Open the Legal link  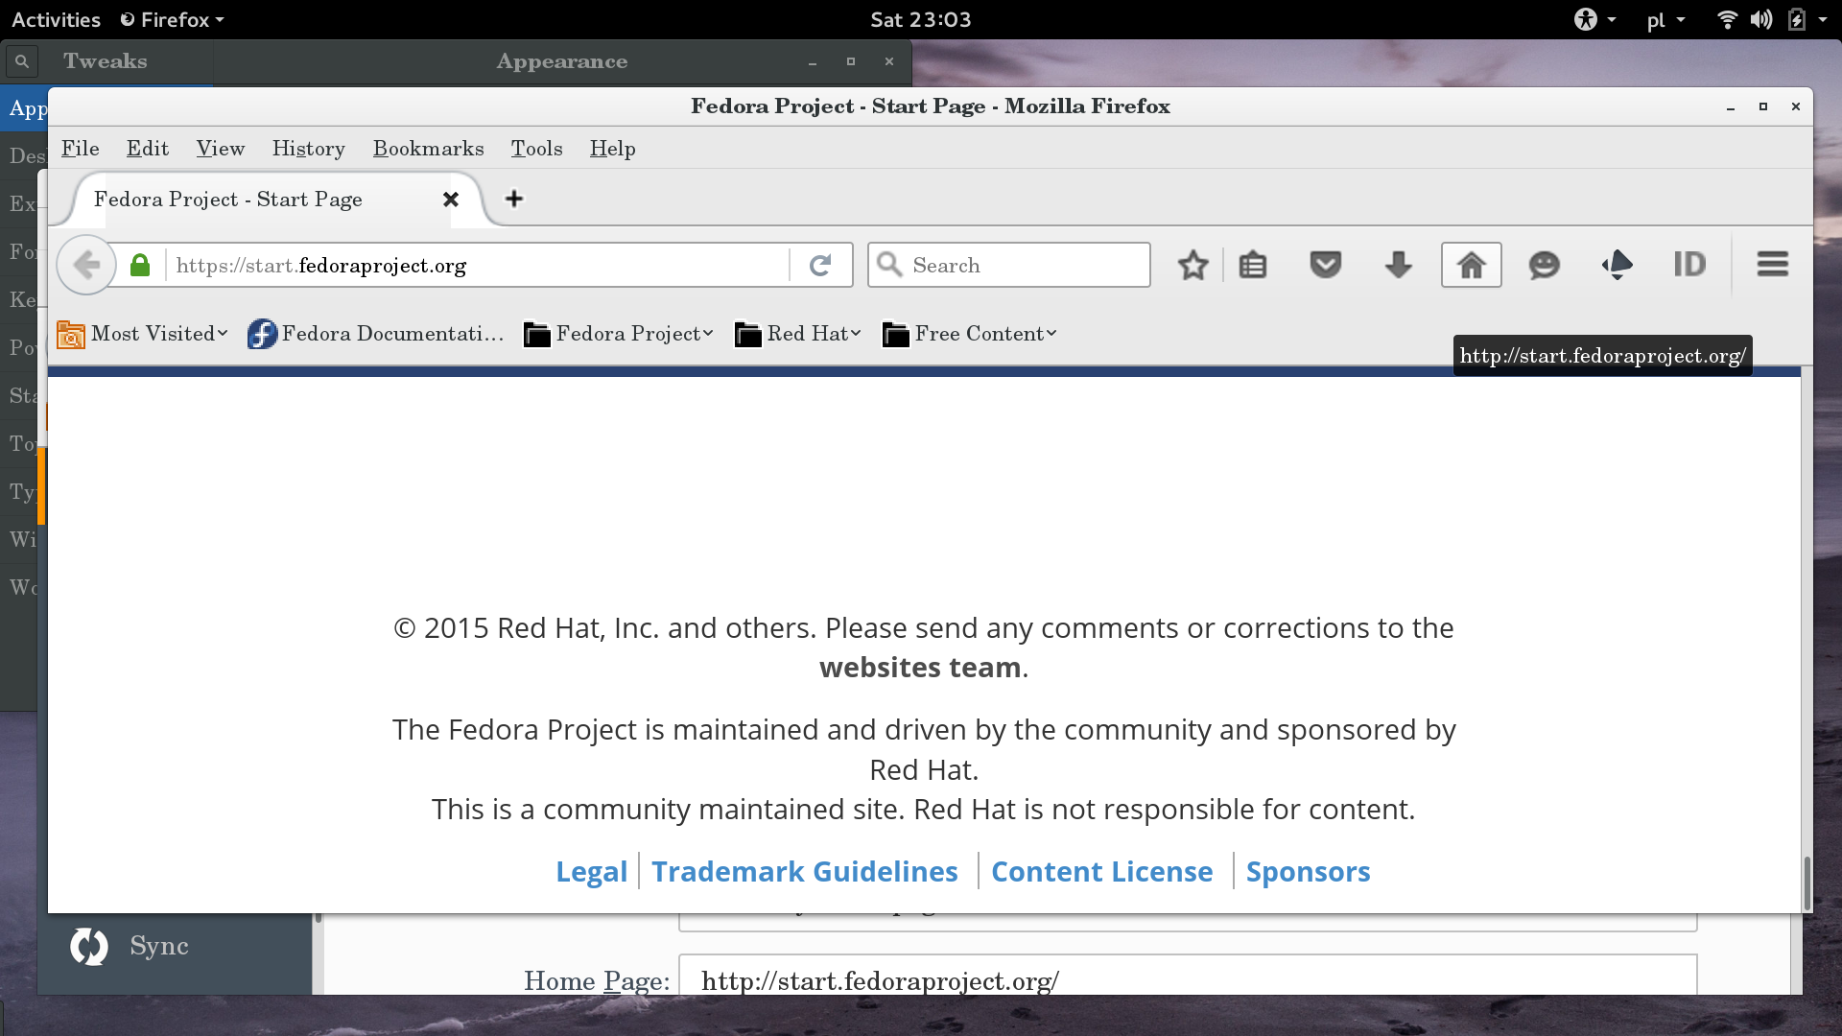(x=591, y=872)
